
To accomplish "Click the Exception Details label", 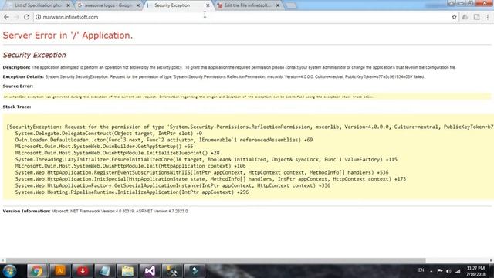I will (x=23, y=76).
